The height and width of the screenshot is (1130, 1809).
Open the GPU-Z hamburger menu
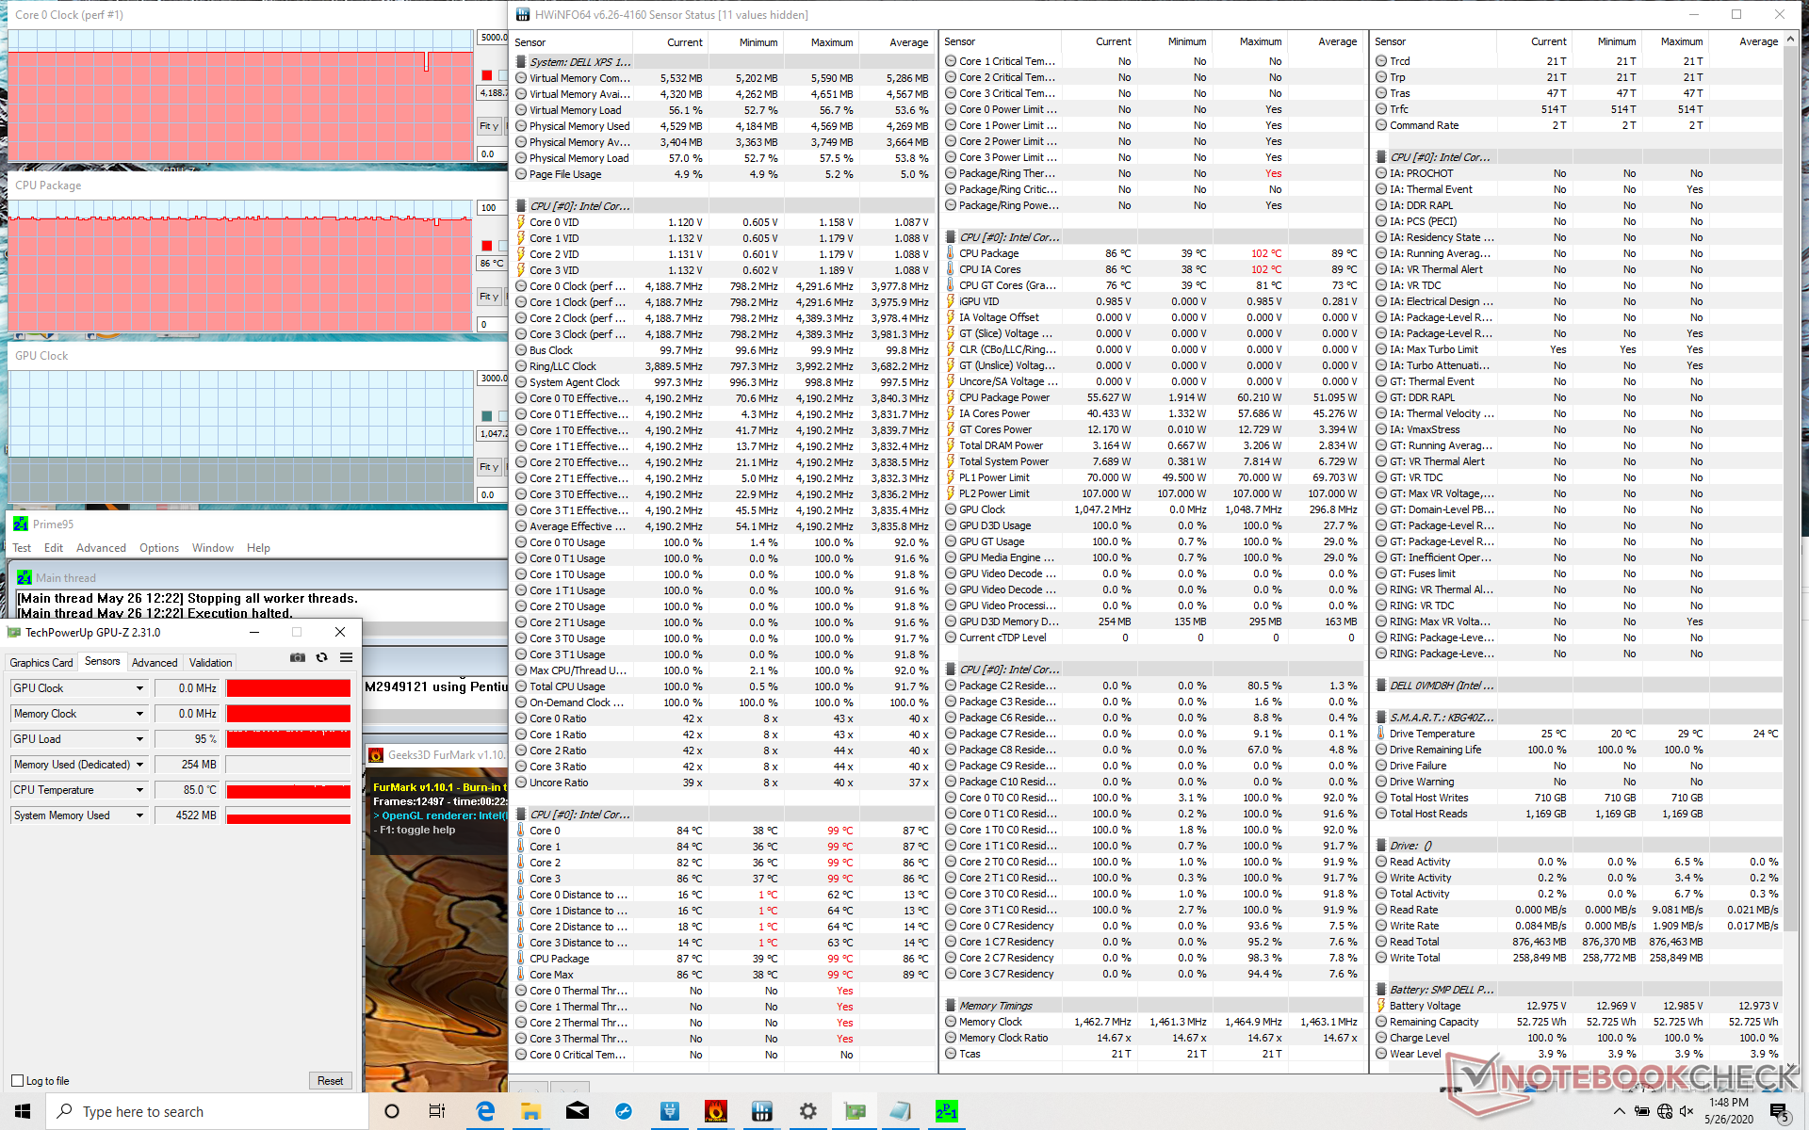(x=346, y=657)
